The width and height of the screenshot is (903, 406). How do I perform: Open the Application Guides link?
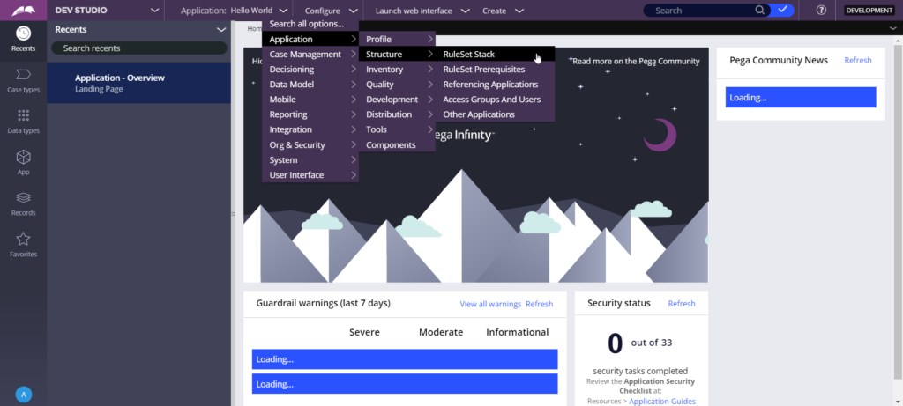[x=661, y=402]
